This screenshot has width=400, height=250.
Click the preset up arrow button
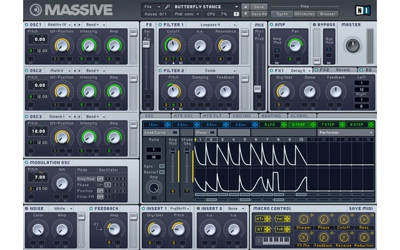coord(246,7)
